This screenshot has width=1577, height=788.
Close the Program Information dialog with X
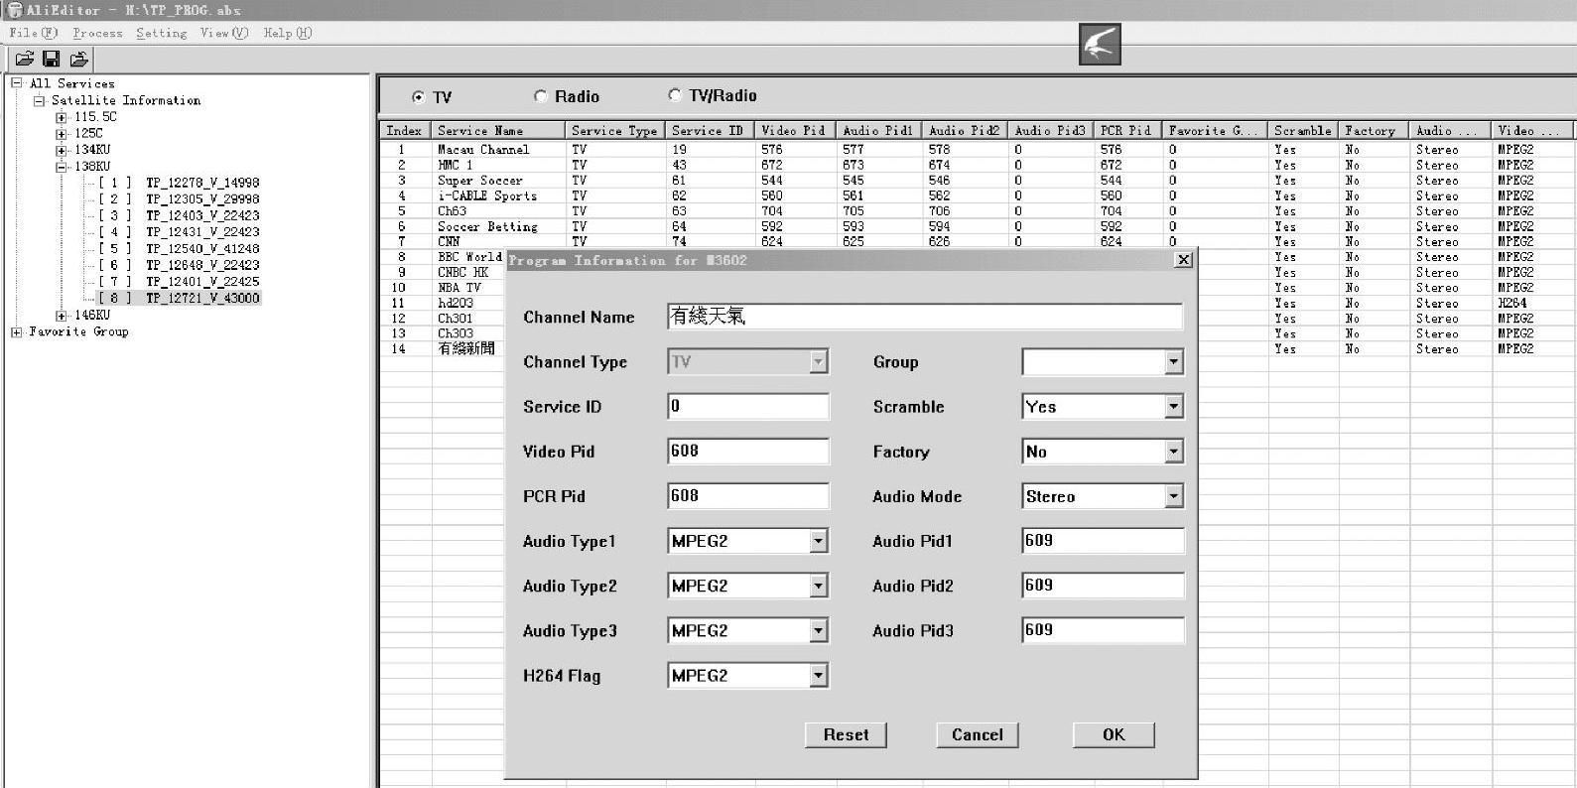tap(1182, 260)
